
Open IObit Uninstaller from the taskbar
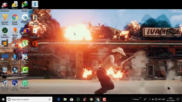[78, 99]
